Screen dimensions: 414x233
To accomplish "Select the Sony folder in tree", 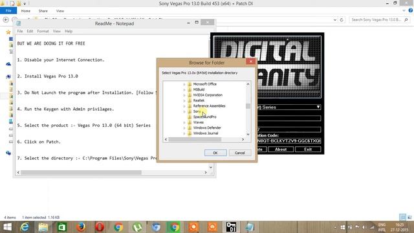I will tap(197, 111).
